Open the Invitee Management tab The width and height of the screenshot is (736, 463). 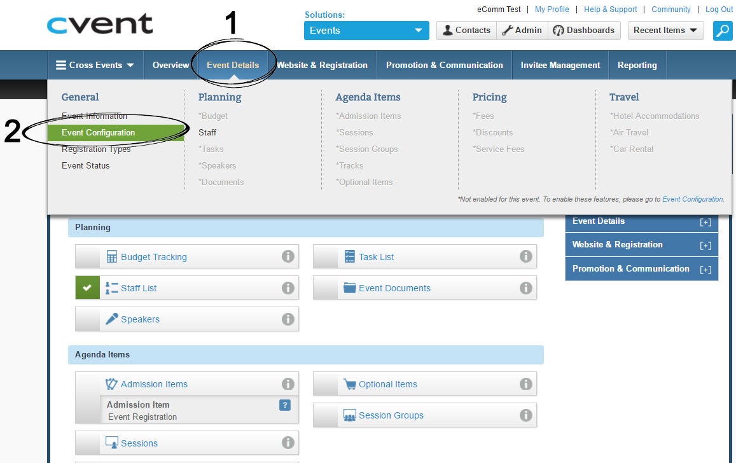pyautogui.click(x=560, y=66)
